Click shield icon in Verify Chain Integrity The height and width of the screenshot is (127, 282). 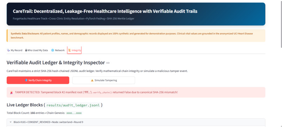tap(26, 80)
